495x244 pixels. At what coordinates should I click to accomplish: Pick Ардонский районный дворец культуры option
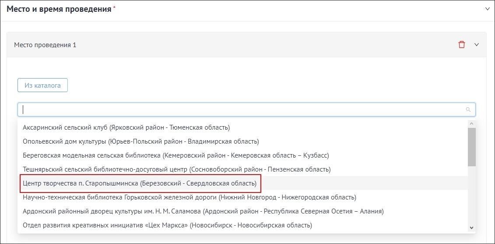coord(203,211)
